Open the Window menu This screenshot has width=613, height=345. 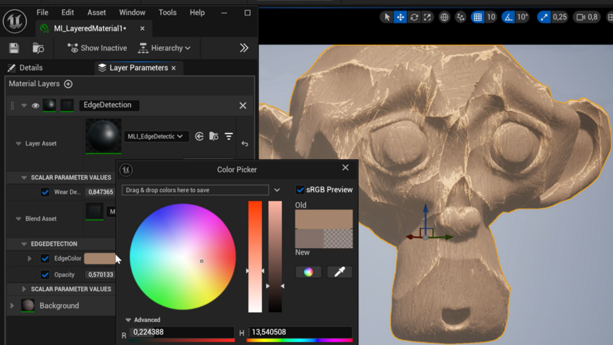132,13
